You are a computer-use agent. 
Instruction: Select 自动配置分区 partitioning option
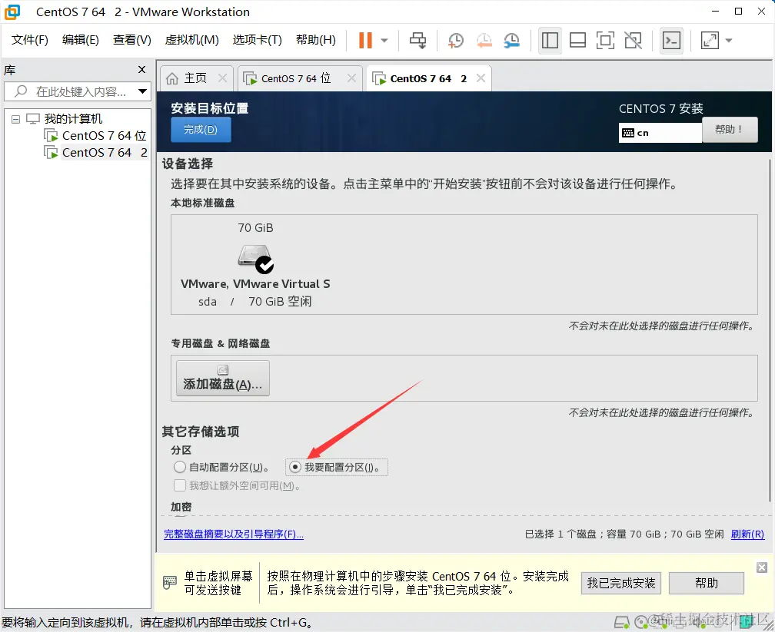point(178,468)
